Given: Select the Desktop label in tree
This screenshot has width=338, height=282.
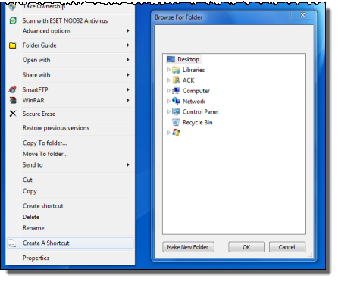Looking at the screenshot, I should (x=188, y=59).
